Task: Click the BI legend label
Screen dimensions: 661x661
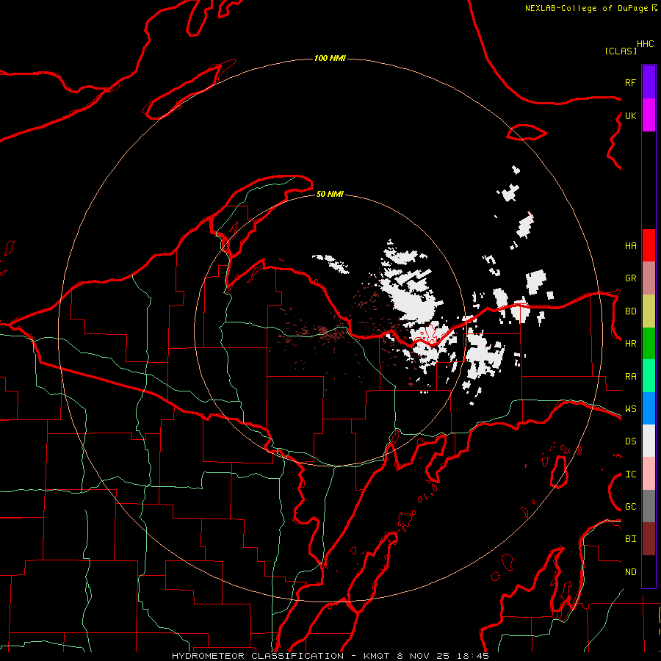Action: (630, 539)
